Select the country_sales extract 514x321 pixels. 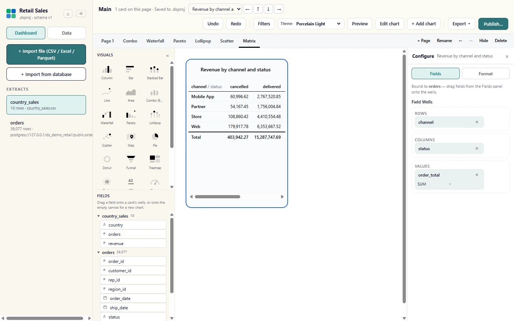[46, 105]
